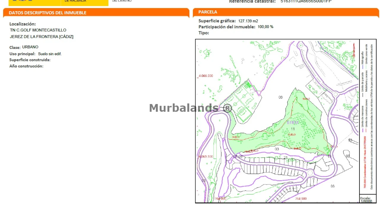The width and height of the screenshot is (380, 214).
Task: Click the '4.066.000' coordinate on map
Action: tap(206, 76)
